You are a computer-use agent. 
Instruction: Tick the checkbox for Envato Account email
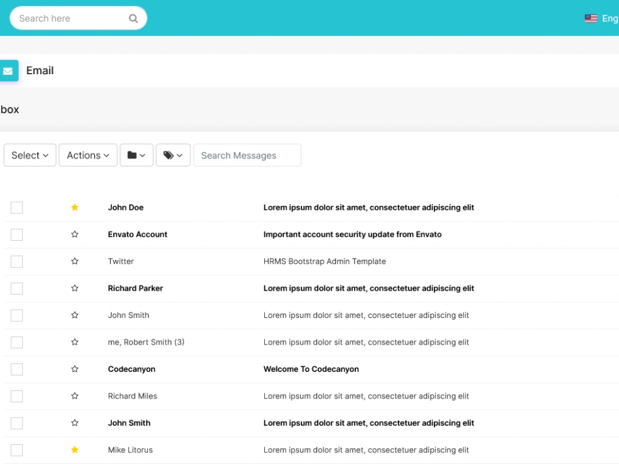click(x=17, y=234)
